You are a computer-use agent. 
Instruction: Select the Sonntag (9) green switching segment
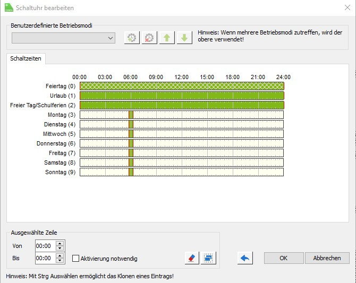[x=131, y=172]
